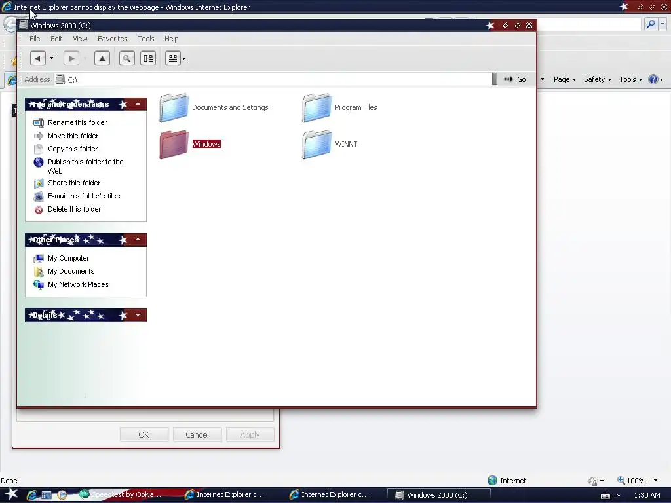Viewport: 671px width, 503px height.
Task: Select the WINNT folder
Action: [330, 144]
